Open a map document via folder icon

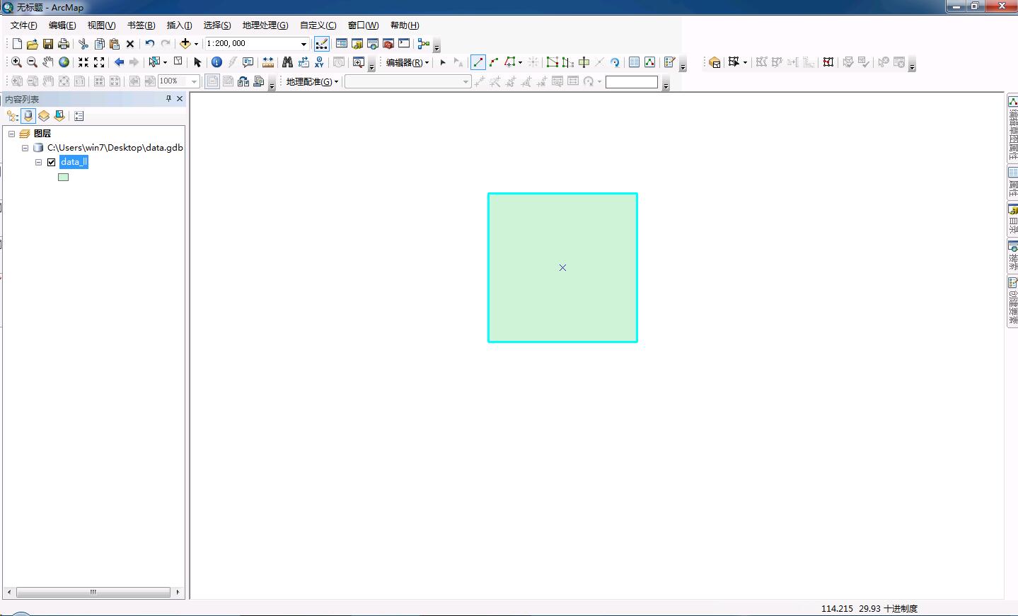33,44
